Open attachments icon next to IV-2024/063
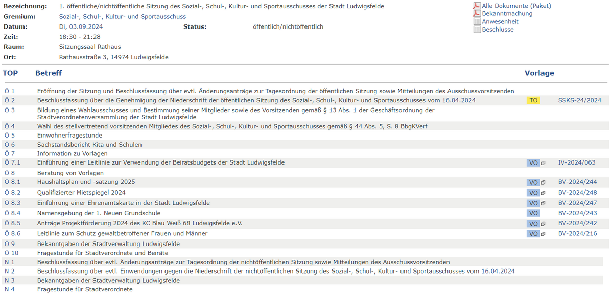 click(x=544, y=163)
